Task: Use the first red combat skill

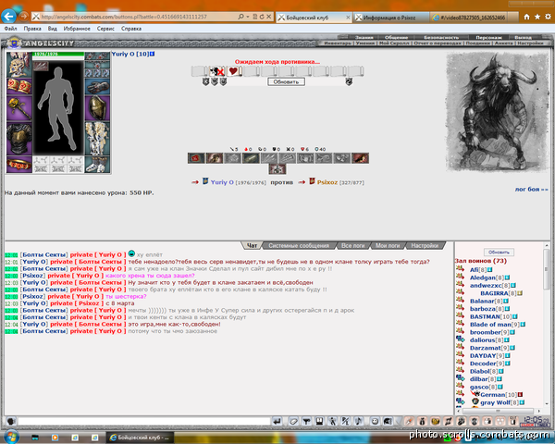Action: (x=196, y=158)
